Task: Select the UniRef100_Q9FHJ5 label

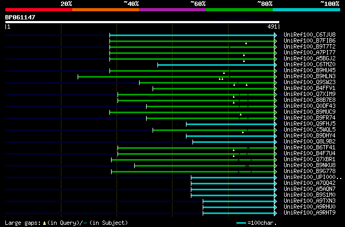Action: (309, 124)
